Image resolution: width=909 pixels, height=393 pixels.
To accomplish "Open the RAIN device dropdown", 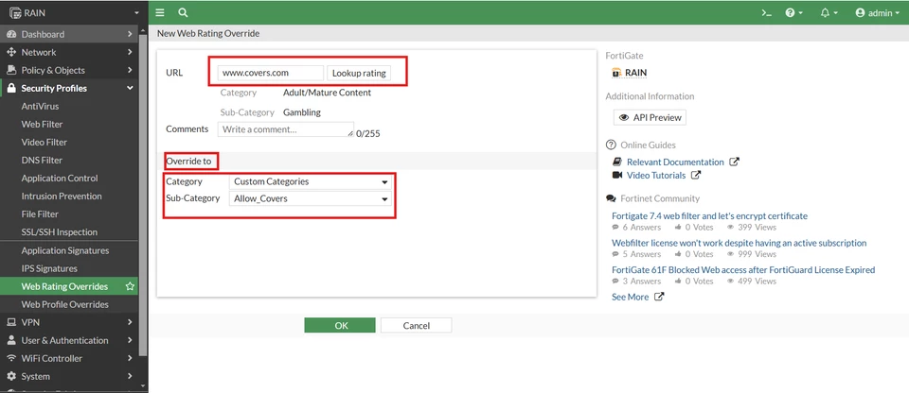I will [74, 12].
